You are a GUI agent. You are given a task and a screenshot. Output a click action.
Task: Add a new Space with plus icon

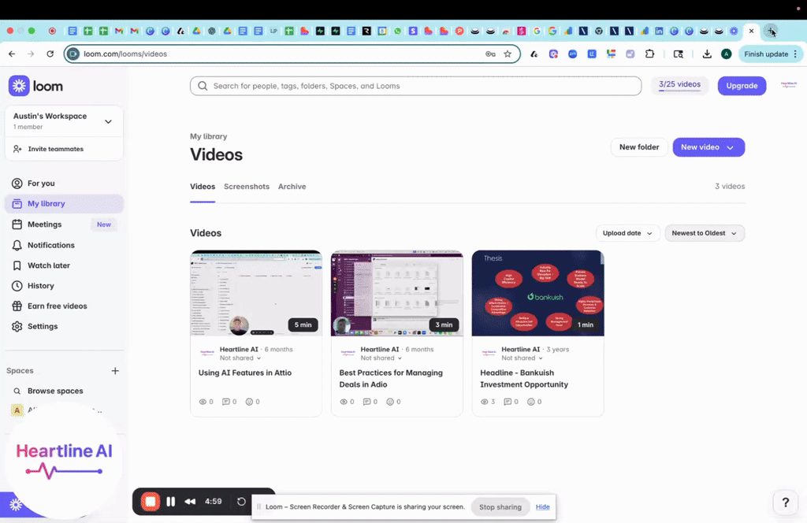coord(115,371)
